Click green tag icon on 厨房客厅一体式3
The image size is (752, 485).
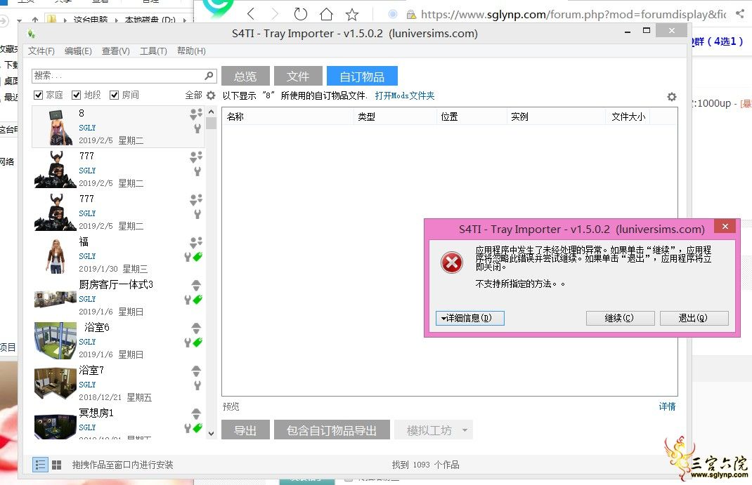197,299
